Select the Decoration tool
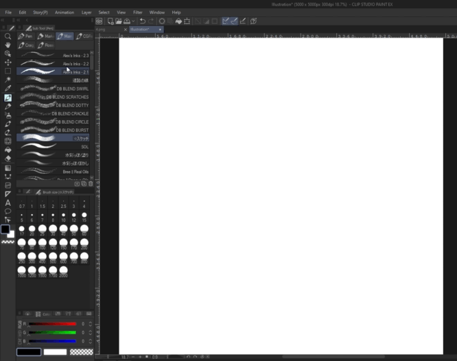 coord(8,124)
